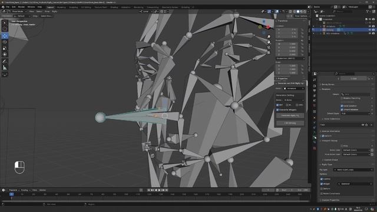
Task: Toggle Inherit Rotation checkbox
Action: coord(342,110)
